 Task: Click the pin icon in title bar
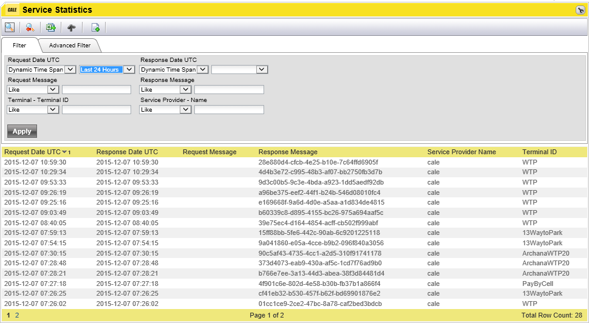pos(580,10)
